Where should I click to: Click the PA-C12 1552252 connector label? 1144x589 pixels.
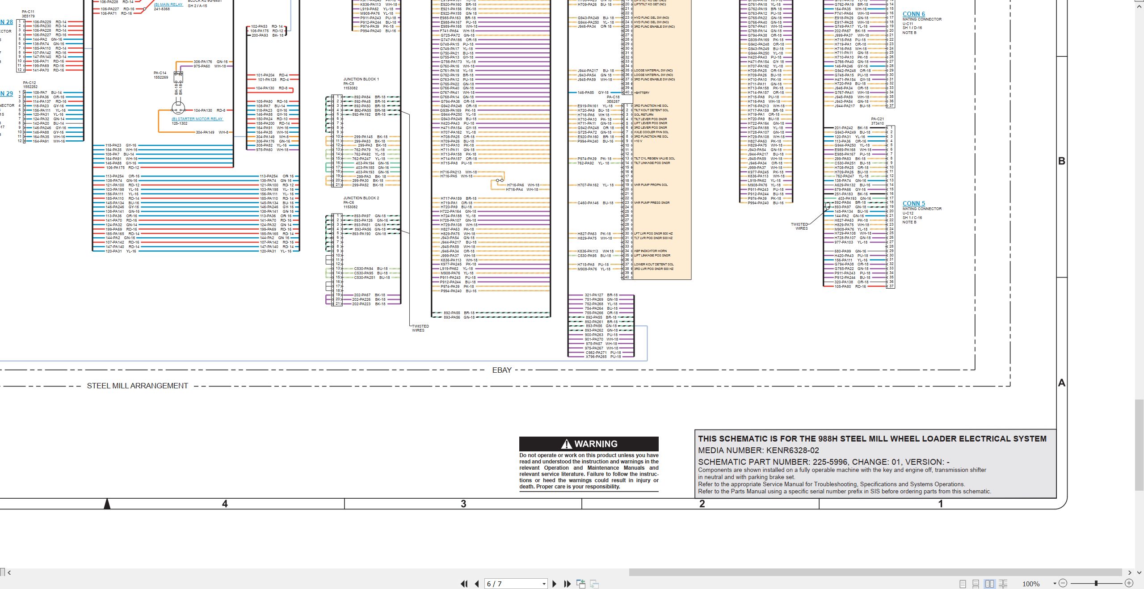pos(30,84)
